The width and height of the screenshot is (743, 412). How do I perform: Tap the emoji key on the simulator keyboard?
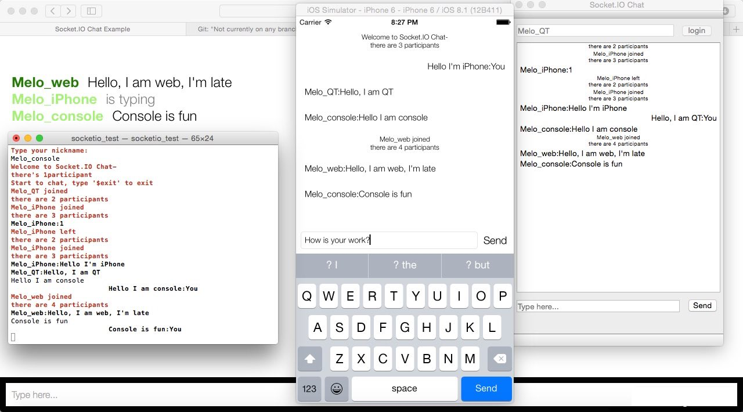337,389
